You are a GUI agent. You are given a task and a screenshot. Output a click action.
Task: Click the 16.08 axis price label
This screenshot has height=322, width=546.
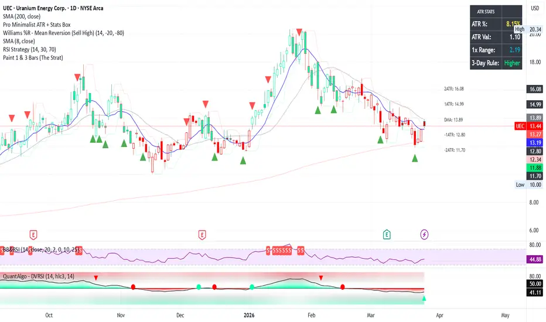click(535, 89)
